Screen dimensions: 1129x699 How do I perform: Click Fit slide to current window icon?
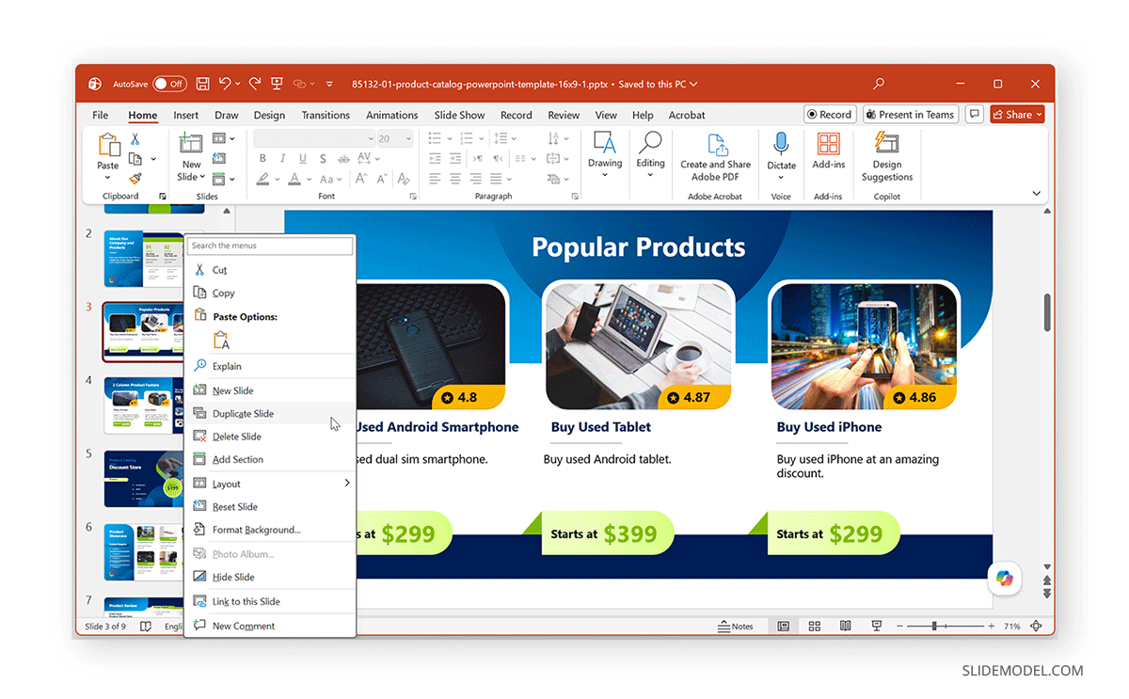tap(1037, 626)
